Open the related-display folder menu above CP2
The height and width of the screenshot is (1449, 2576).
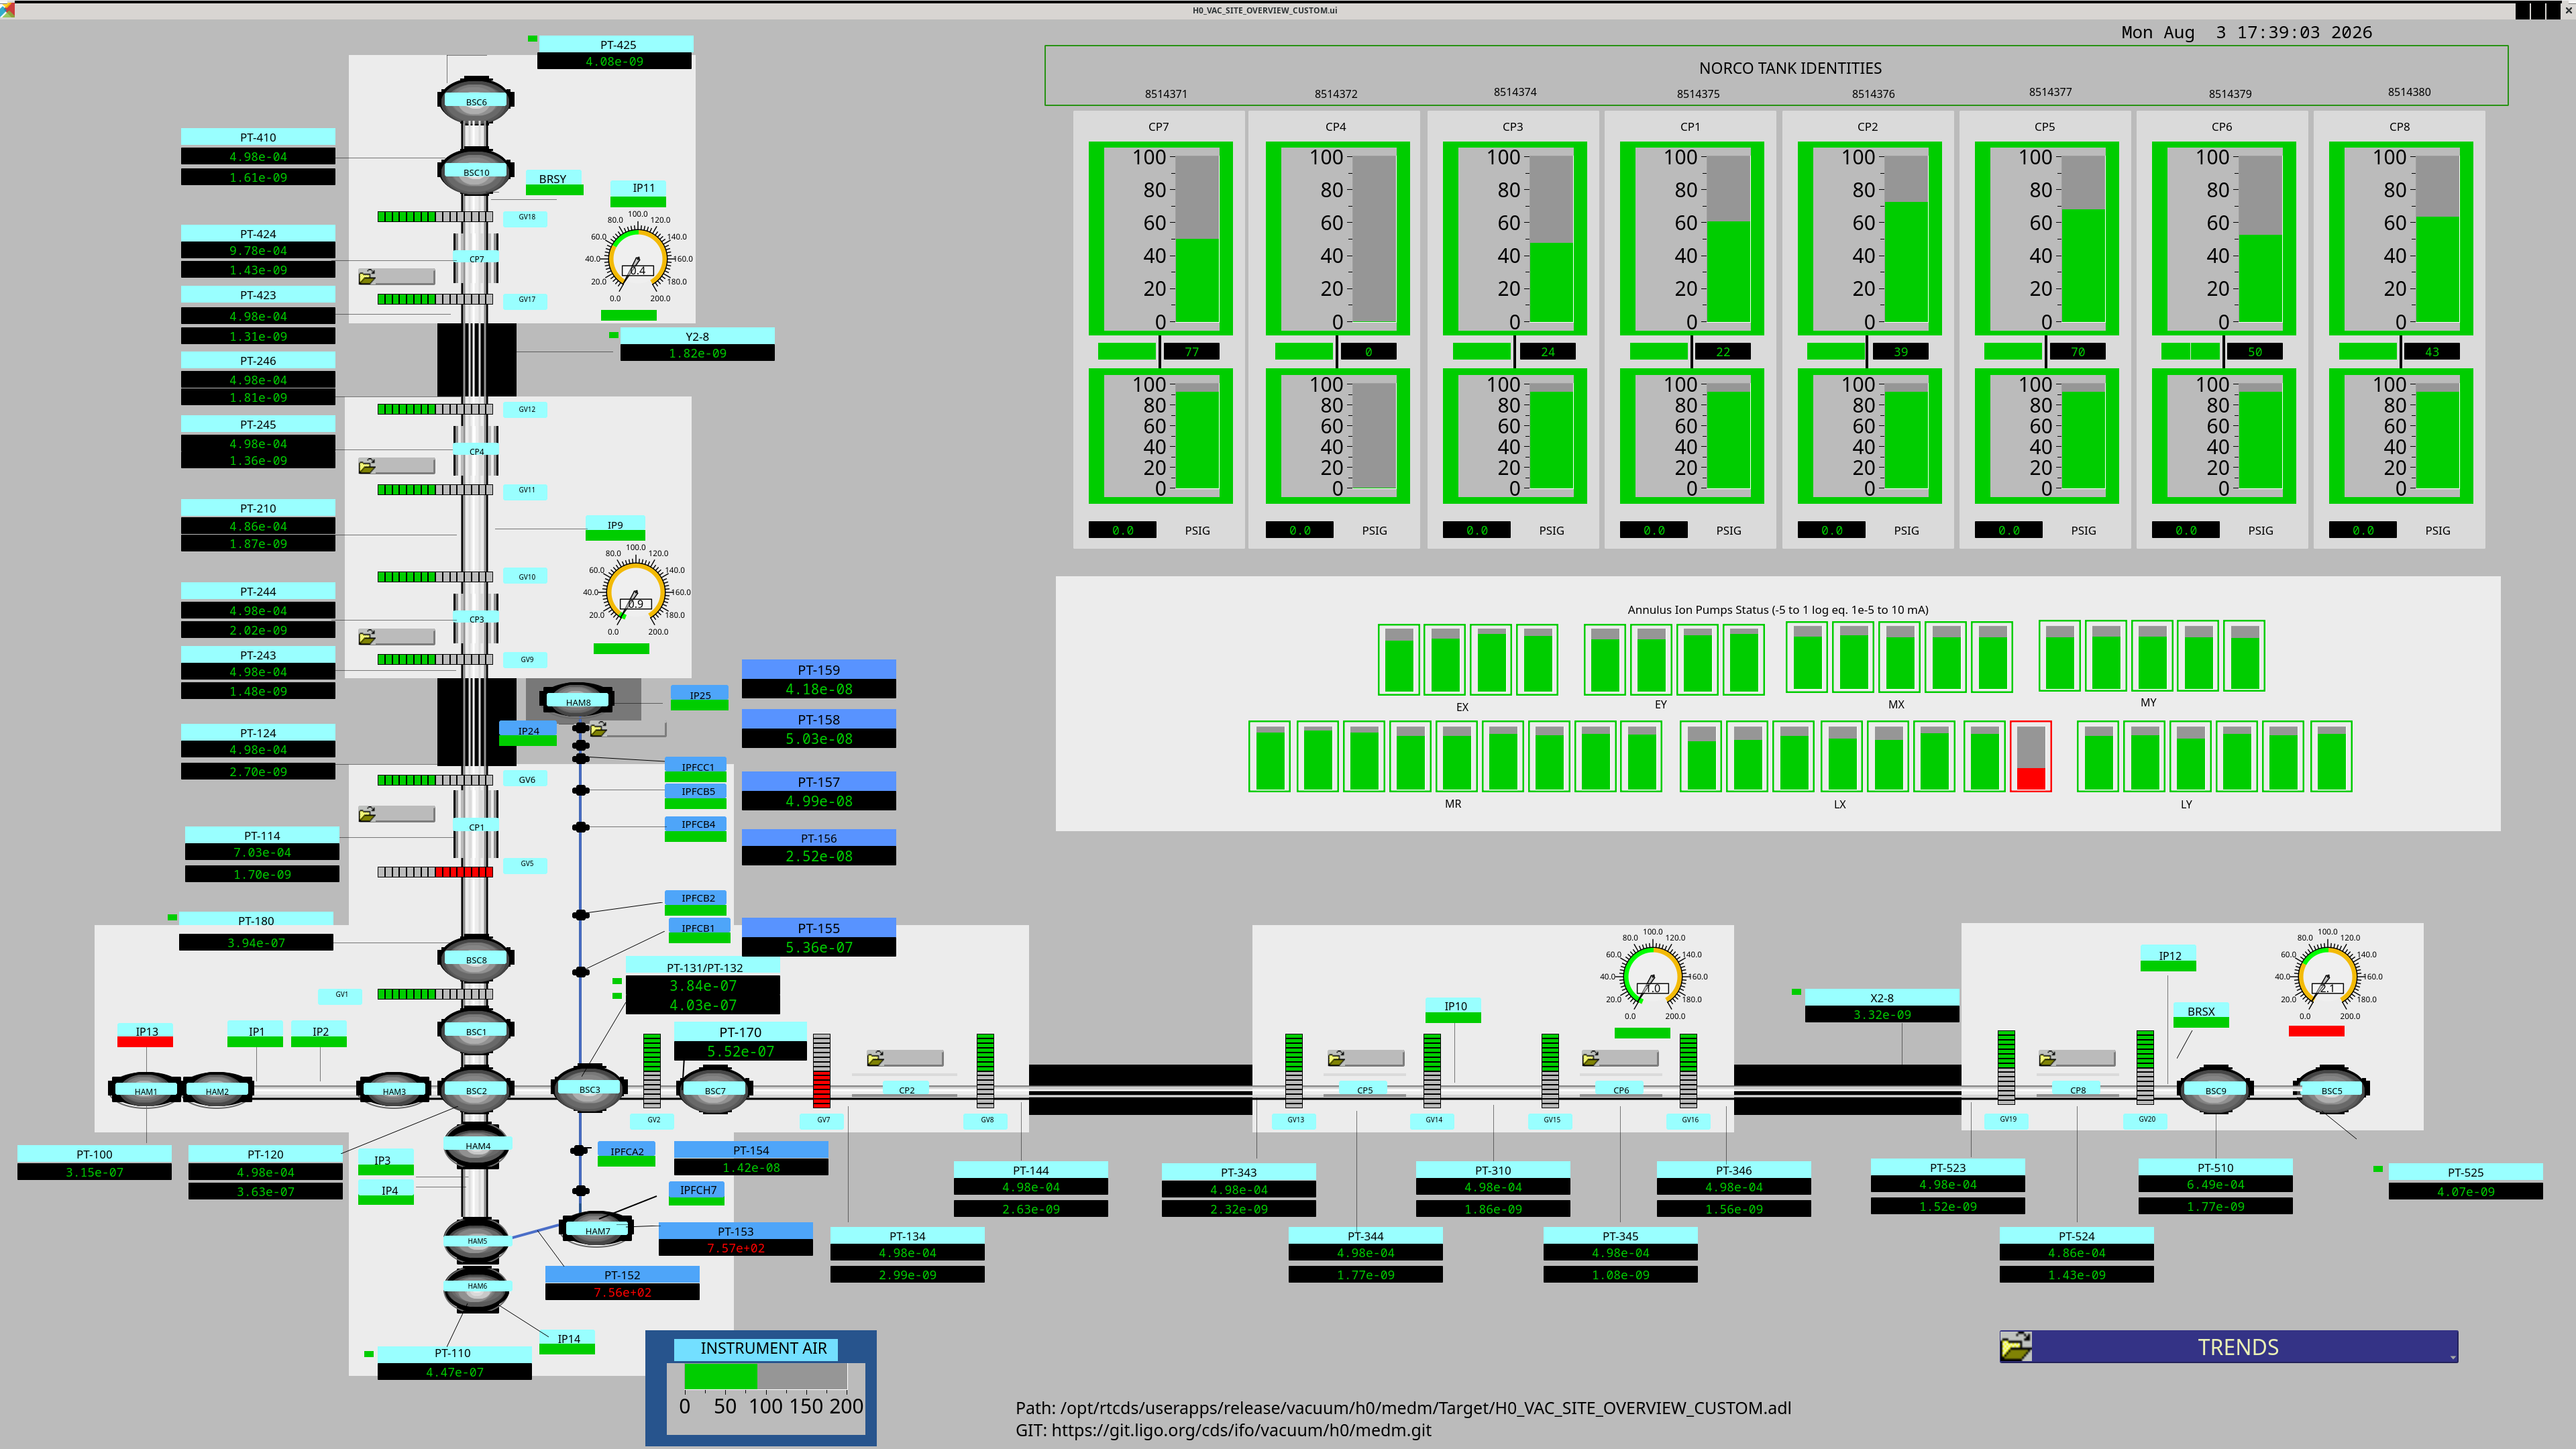pos(905,1058)
